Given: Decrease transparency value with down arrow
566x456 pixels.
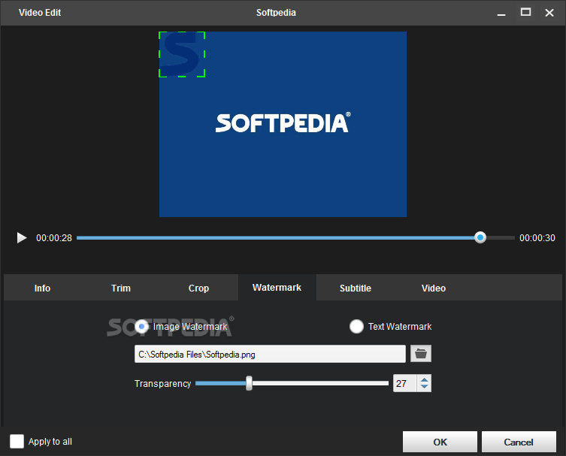Looking at the screenshot, I should (x=425, y=387).
